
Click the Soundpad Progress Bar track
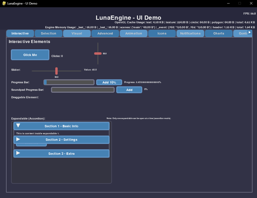[x=83, y=90]
